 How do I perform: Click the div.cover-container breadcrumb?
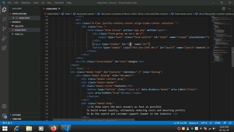[x=135, y=14]
